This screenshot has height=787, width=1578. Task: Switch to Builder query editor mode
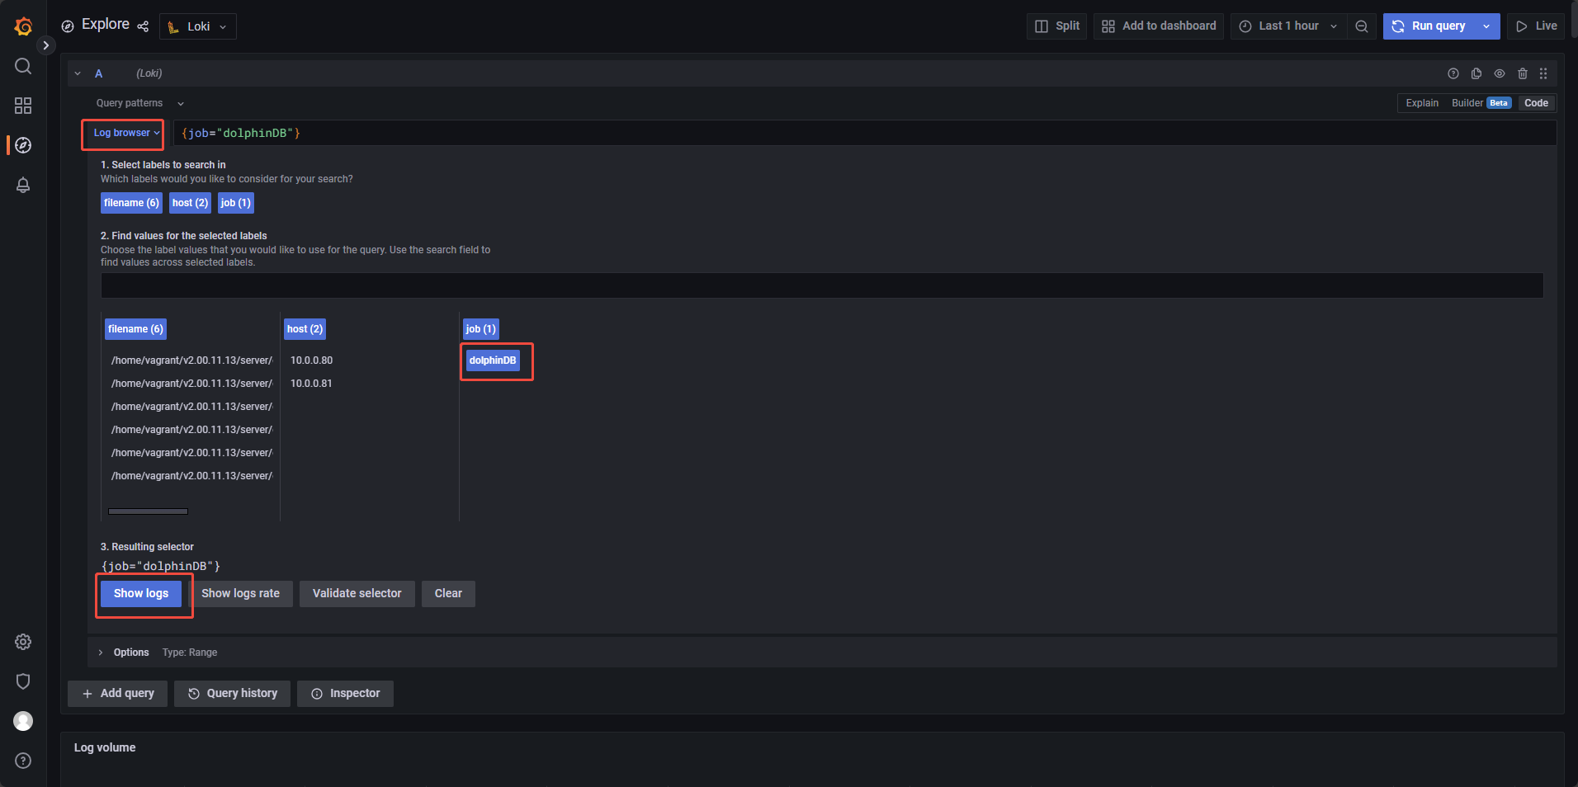tap(1467, 103)
